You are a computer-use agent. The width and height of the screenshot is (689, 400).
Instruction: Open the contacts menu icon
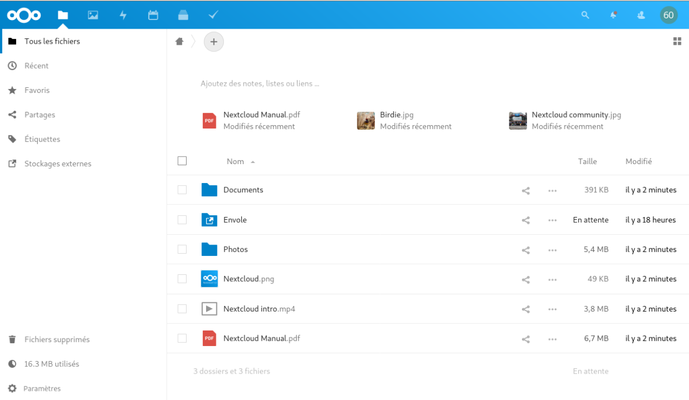pos(641,15)
